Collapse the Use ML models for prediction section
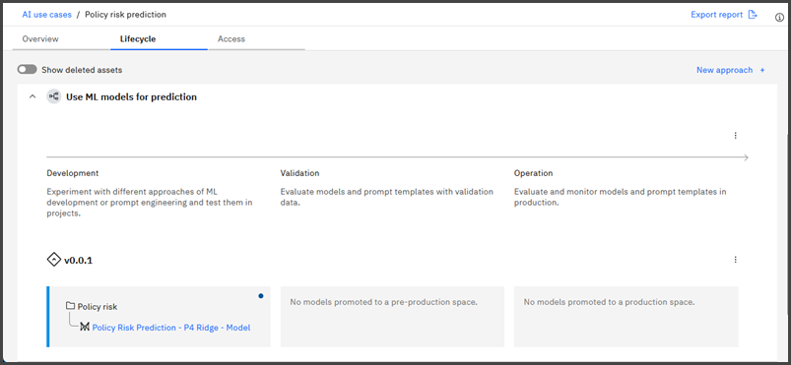 (33, 96)
